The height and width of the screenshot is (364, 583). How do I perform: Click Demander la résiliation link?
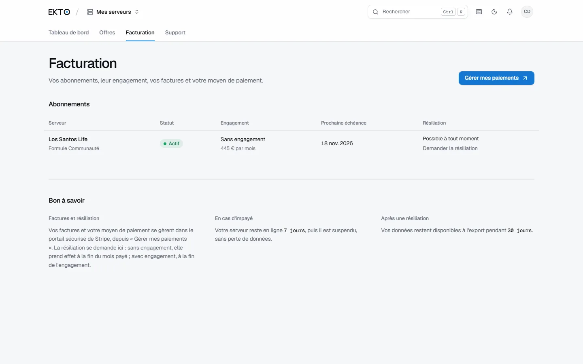click(x=450, y=148)
